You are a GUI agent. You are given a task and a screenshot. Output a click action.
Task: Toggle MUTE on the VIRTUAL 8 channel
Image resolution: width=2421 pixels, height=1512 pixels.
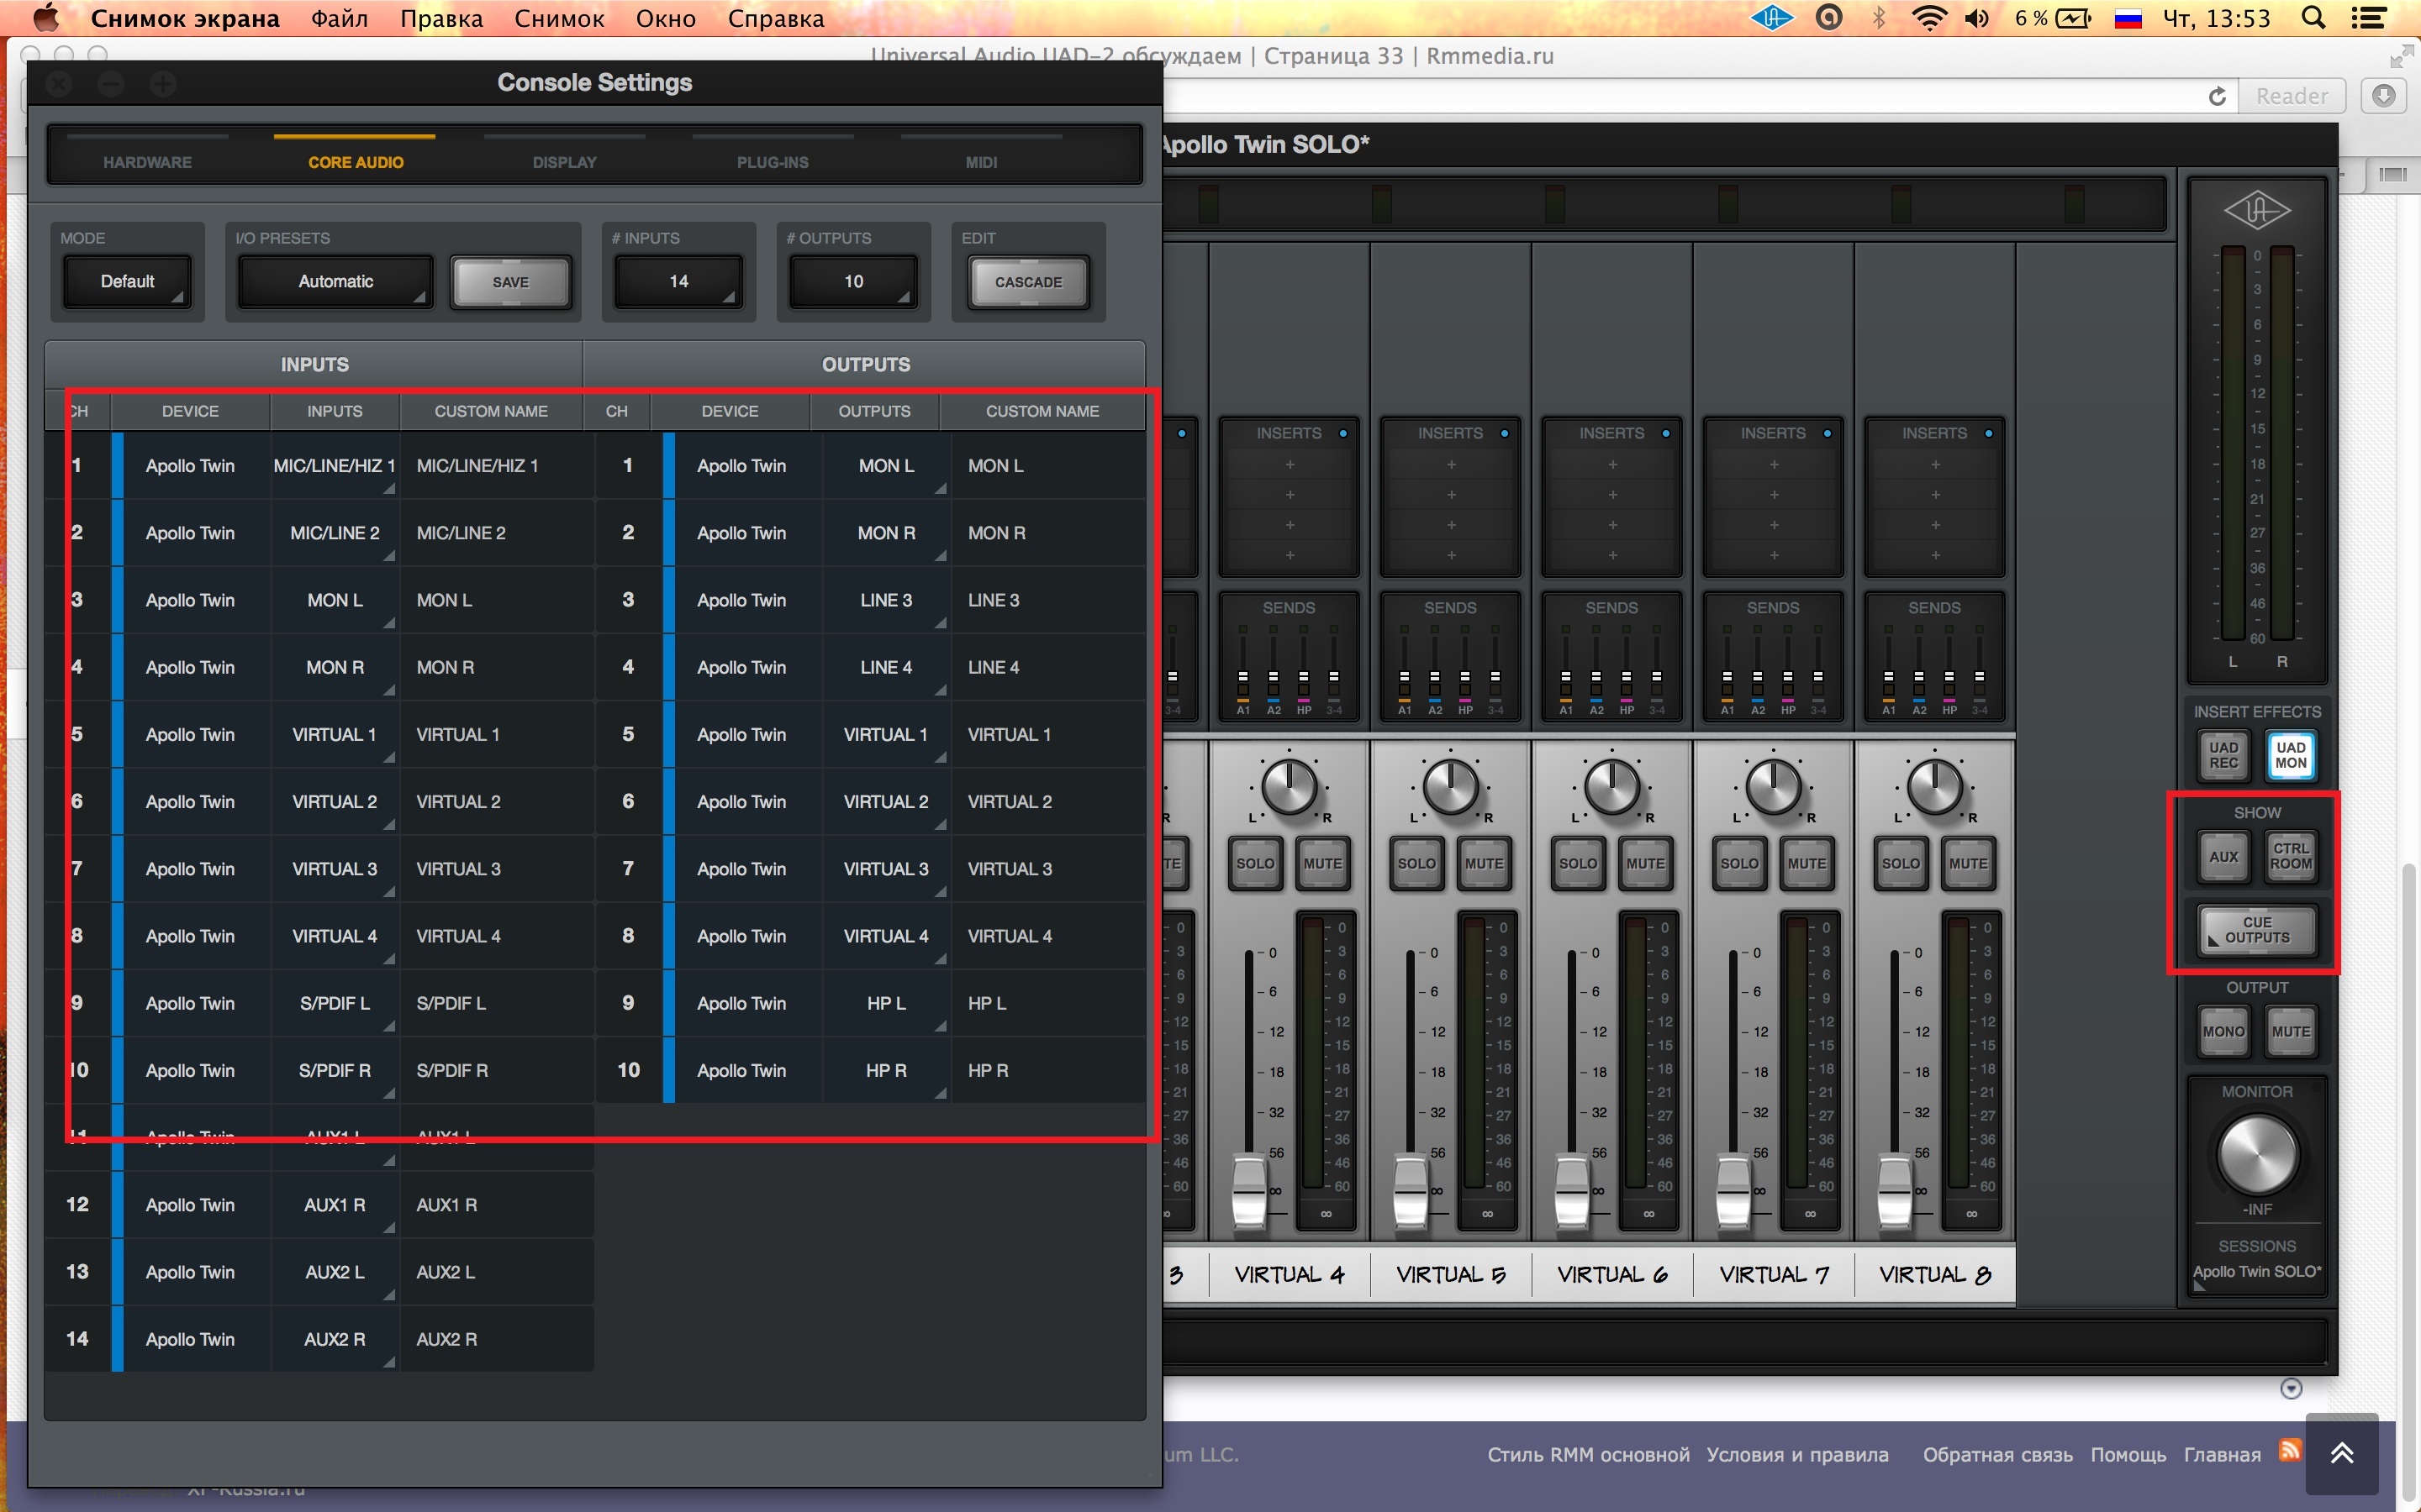[1967, 864]
